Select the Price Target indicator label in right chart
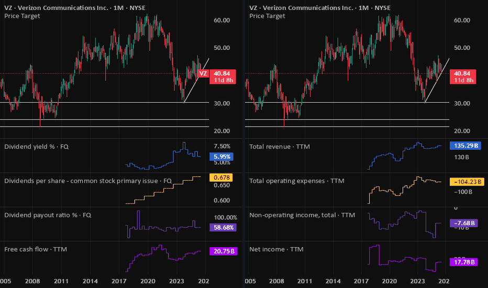Viewport: 488px width, 288px height. (x=267, y=16)
